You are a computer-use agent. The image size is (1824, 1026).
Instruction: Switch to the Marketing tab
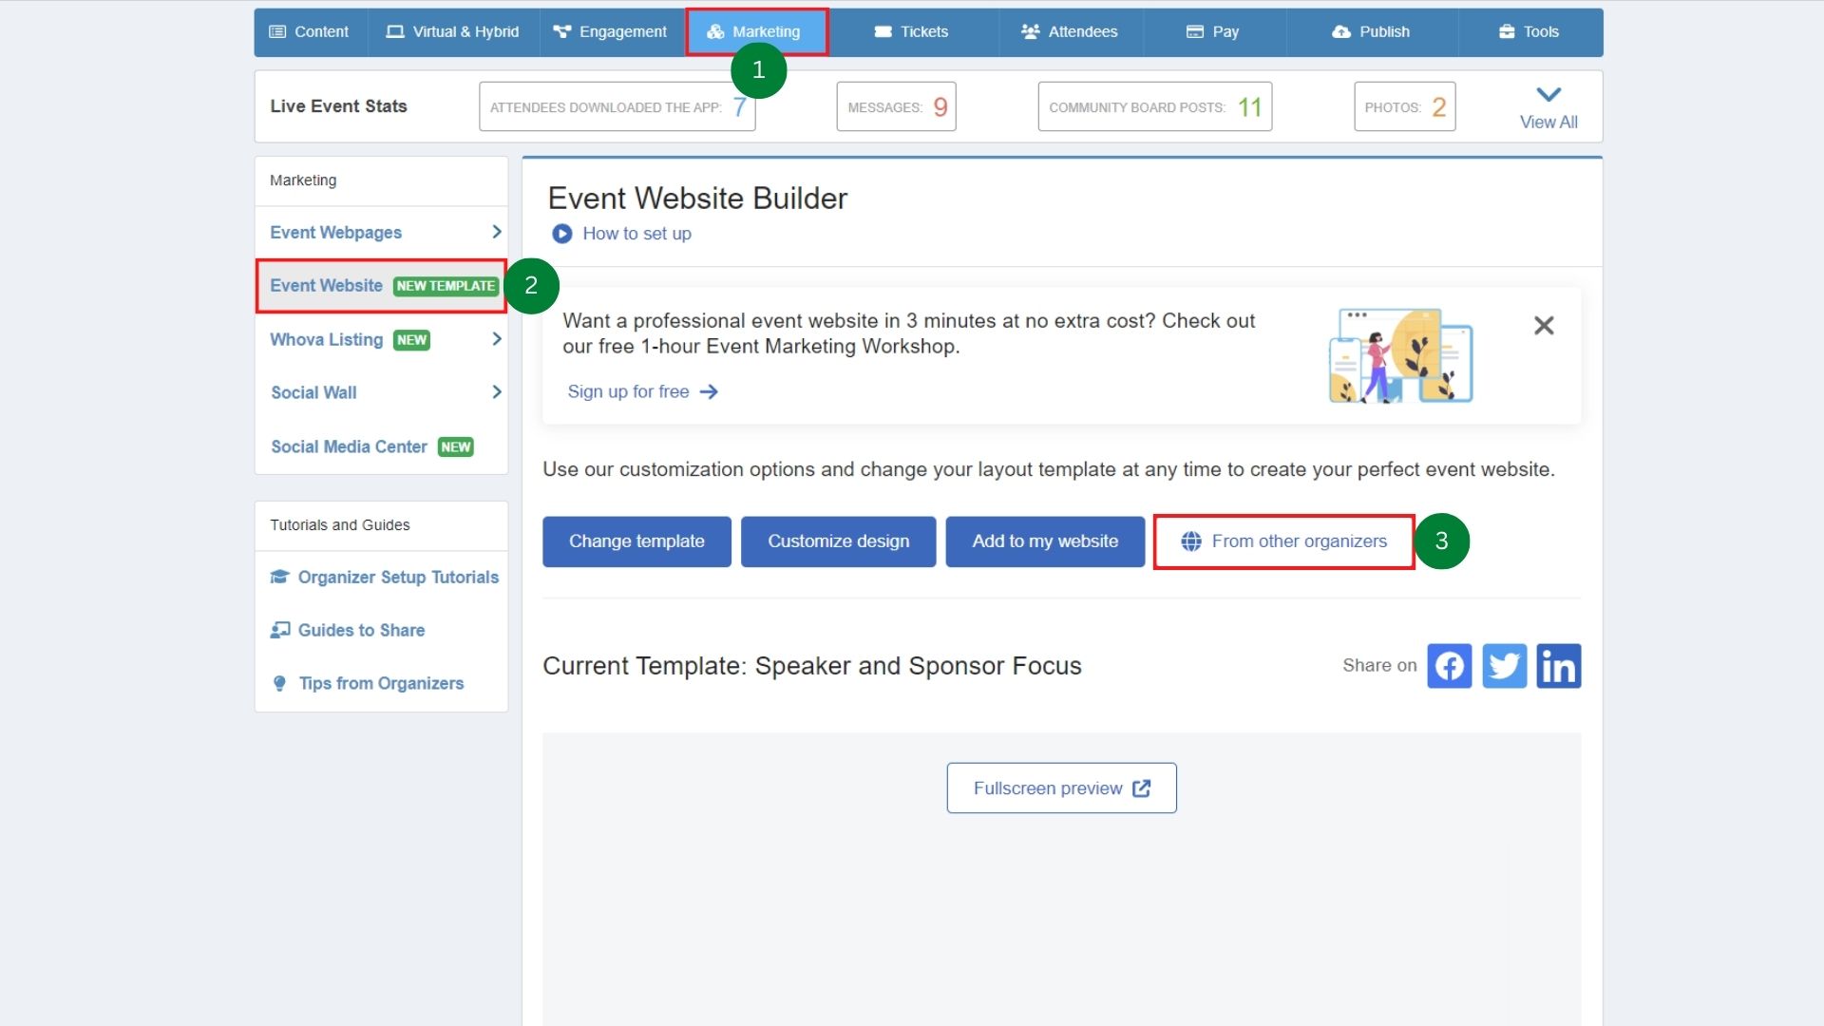(756, 31)
